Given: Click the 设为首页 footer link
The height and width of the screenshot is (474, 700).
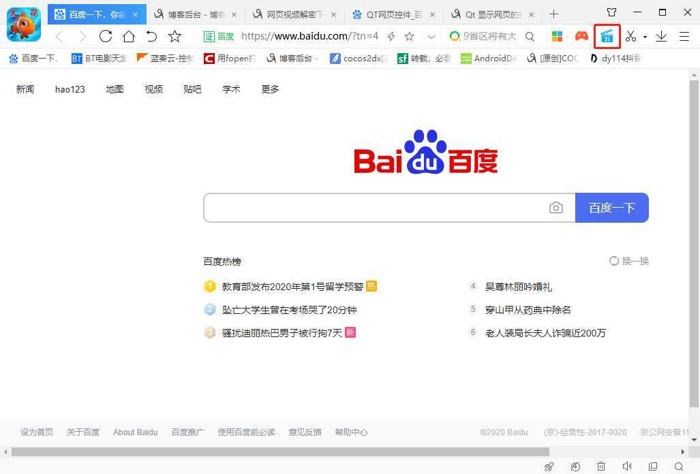Looking at the screenshot, I should [x=37, y=432].
